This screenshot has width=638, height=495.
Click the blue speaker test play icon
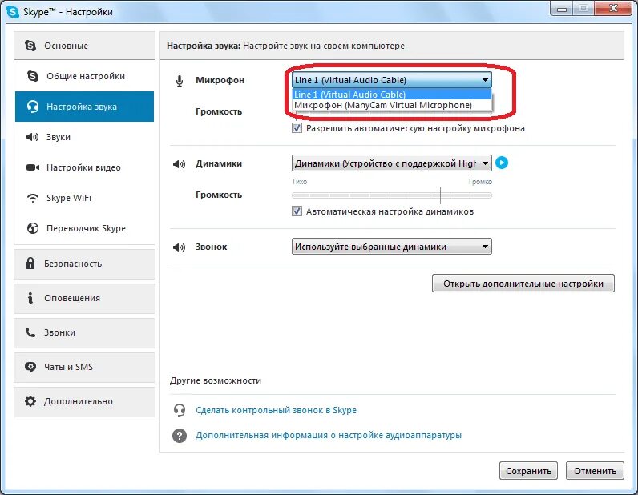pyautogui.click(x=502, y=163)
